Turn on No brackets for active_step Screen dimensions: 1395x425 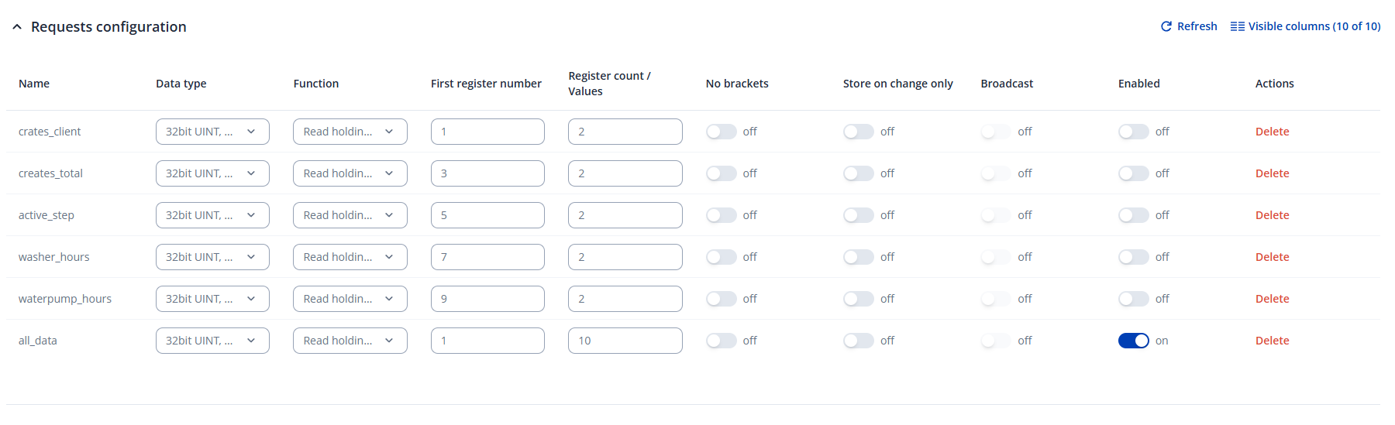(x=721, y=215)
